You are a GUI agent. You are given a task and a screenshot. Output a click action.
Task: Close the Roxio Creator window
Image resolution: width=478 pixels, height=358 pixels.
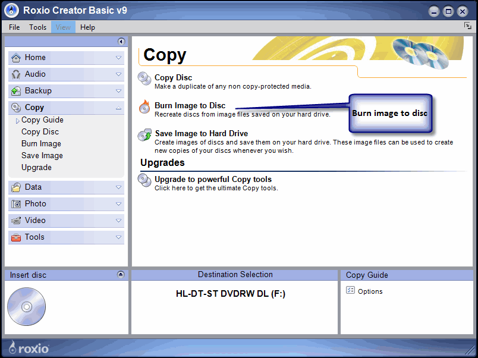[x=463, y=11]
